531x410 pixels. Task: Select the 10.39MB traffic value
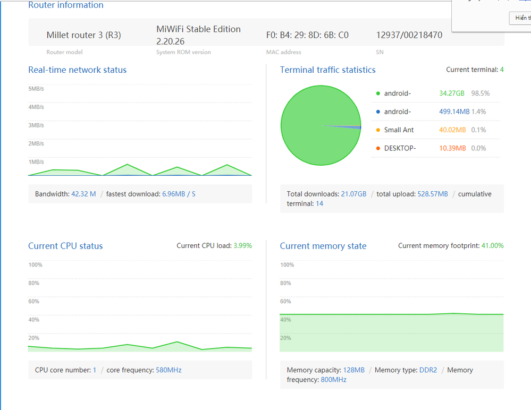[452, 148]
